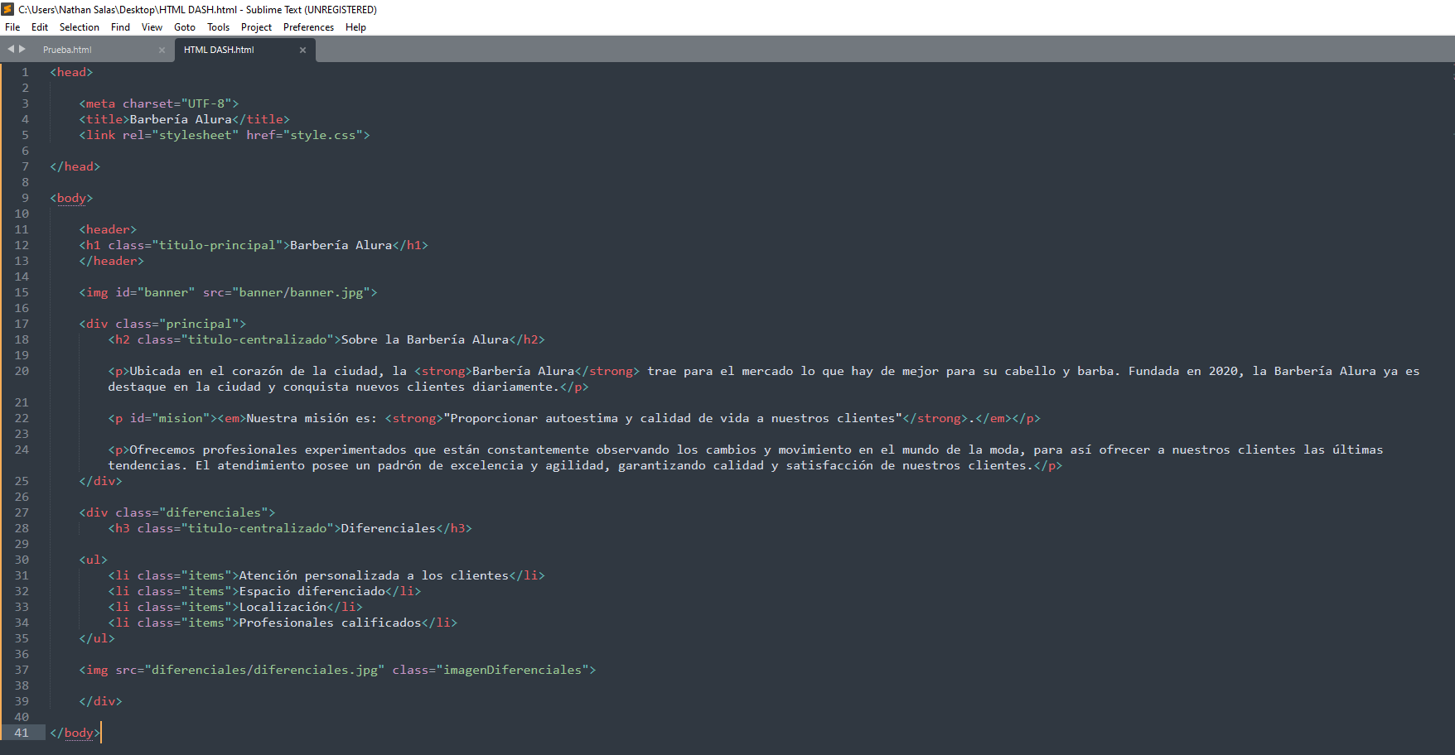Click the list item Espacio diferenciado
This screenshot has height=755, width=1455.
click(312, 591)
